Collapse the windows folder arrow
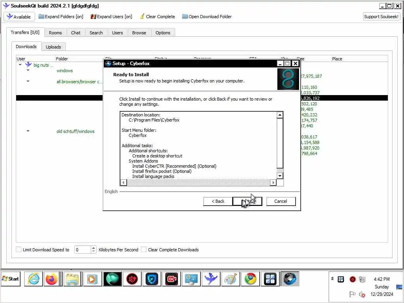404x303 pixels. [x=28, y=70]
